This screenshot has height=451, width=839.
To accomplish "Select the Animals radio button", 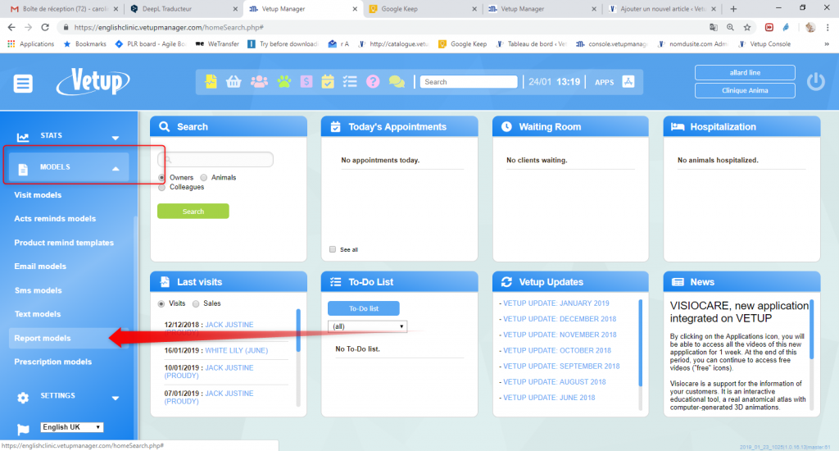I will pos(204,177).
